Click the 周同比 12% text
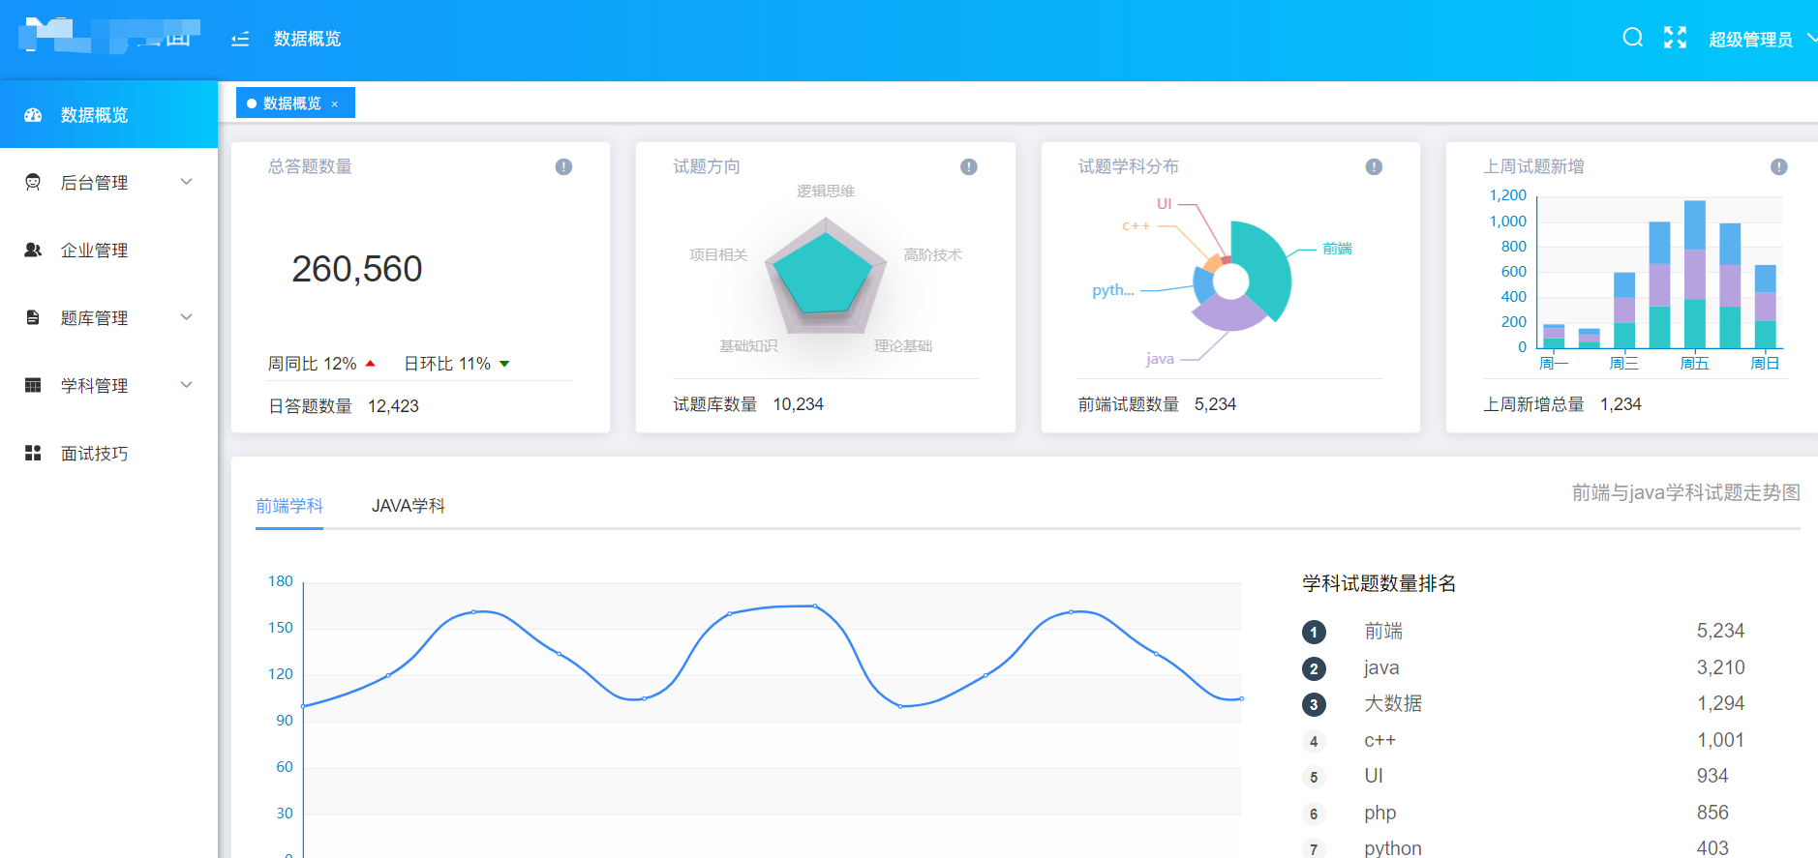1818x858 pixels. pyautogui.click(x=312, y=364)
